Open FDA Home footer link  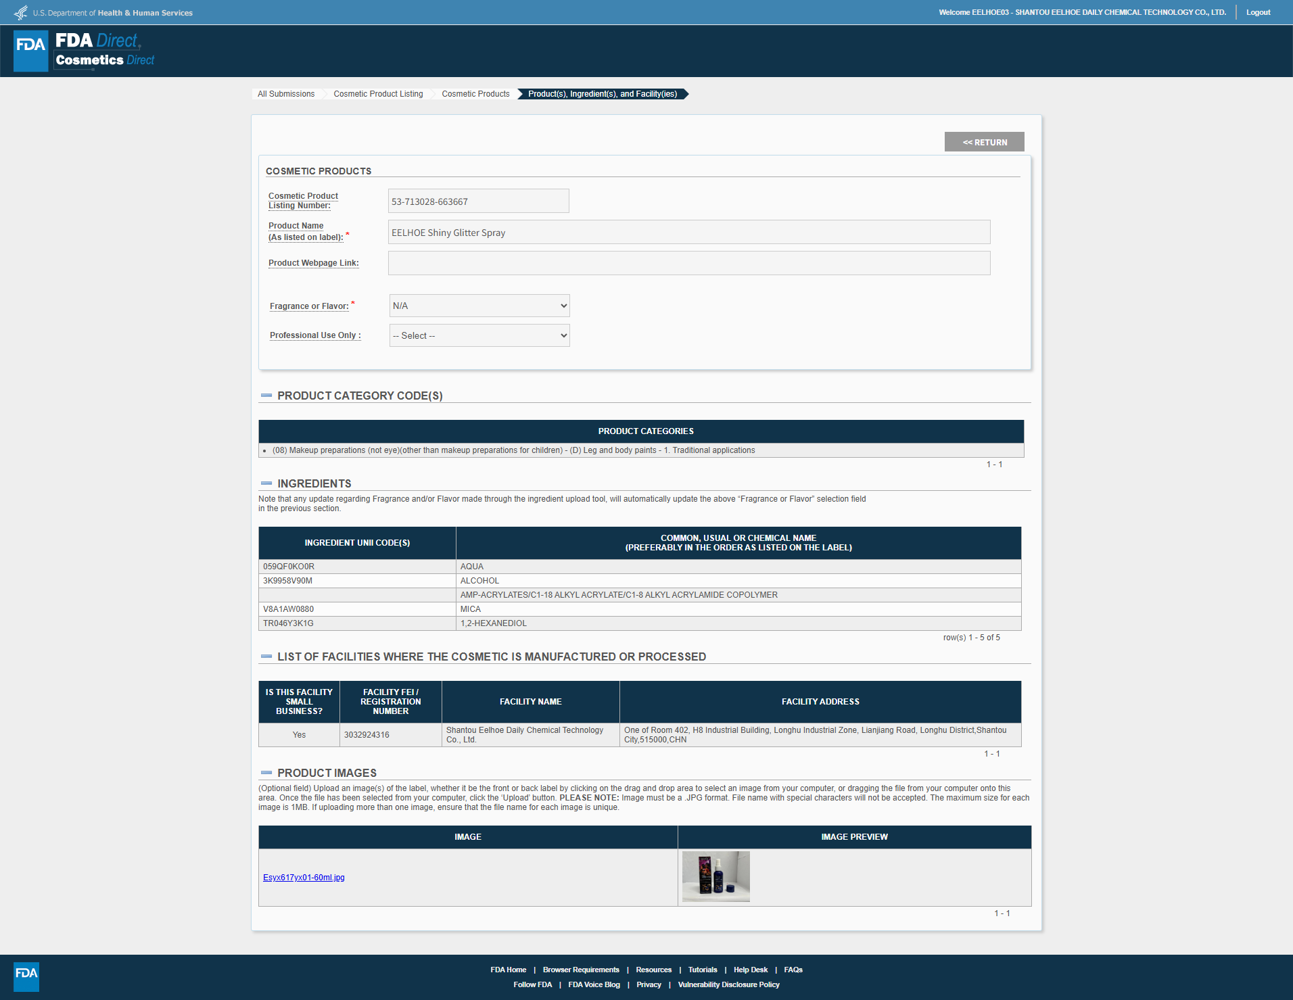[509, 970]
